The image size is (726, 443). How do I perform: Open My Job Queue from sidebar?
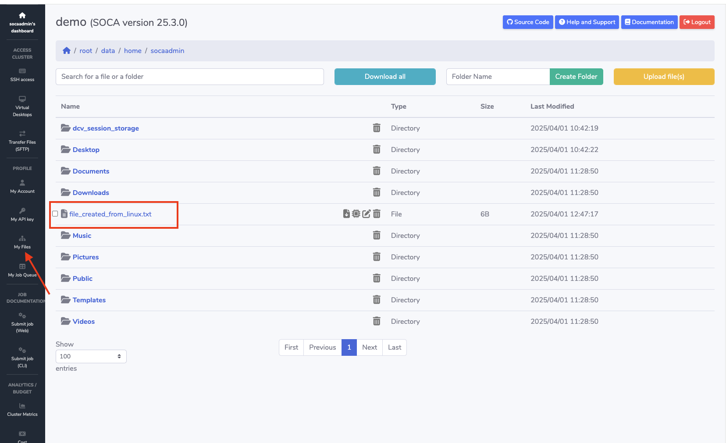click(x=22, y=270)
